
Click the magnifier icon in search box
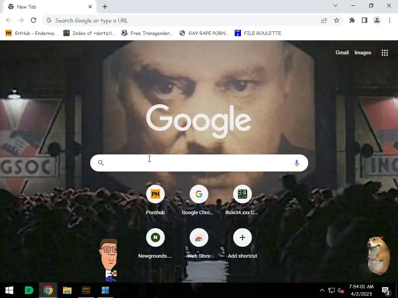coord(101,163)
